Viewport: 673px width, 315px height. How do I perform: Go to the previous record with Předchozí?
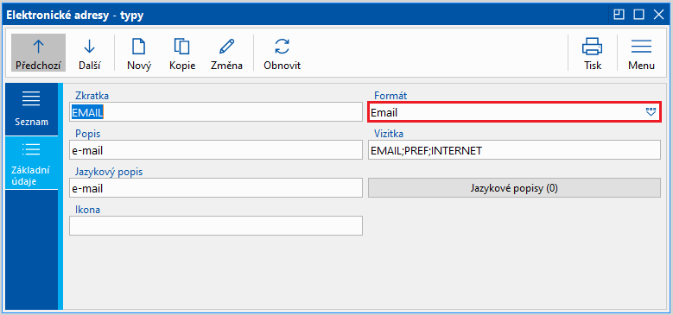pyautogui.click(x=38, y=53)
